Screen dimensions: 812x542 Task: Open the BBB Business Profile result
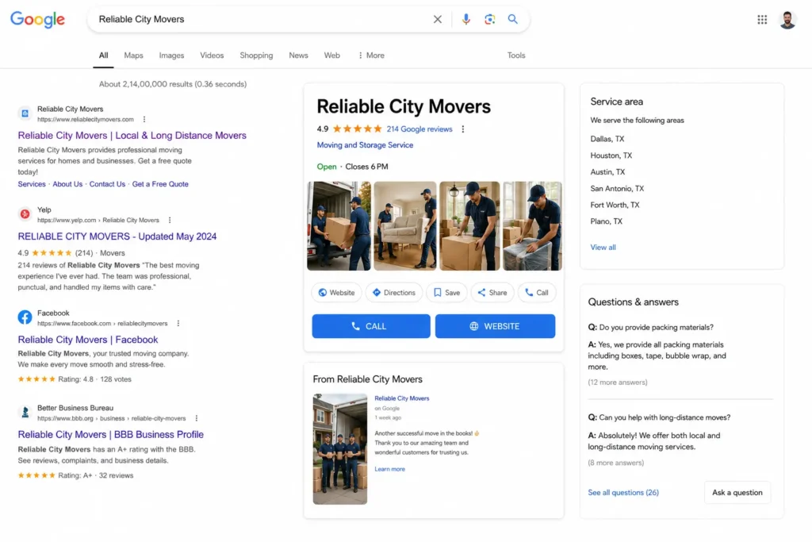[x=111, y=434]
